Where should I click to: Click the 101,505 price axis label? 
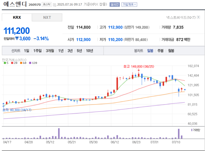[193, 95]
